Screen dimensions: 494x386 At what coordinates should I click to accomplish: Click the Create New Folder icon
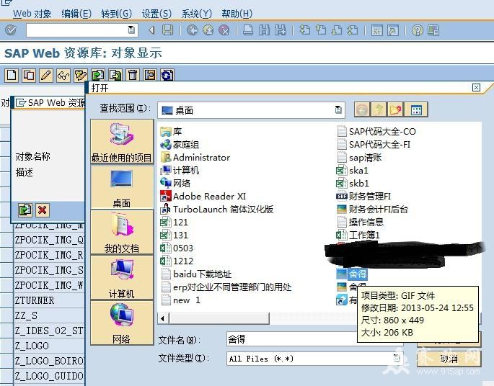pyautogui.click(x=395, y=109)
